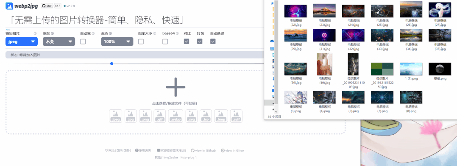Click help icon next to 输出格式

tap(35, 33)
